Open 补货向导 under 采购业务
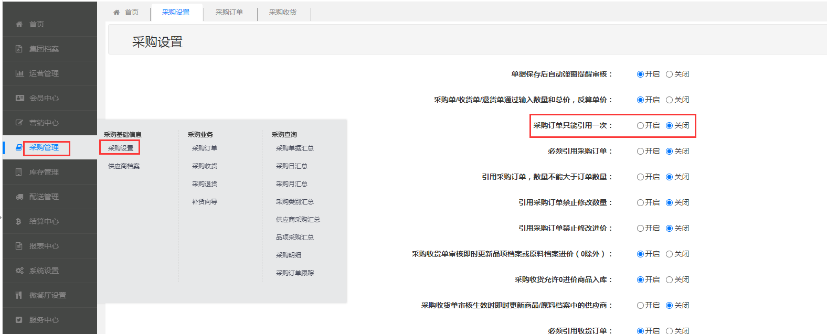Viewport: 827px width, 334px height. [205, 202]
